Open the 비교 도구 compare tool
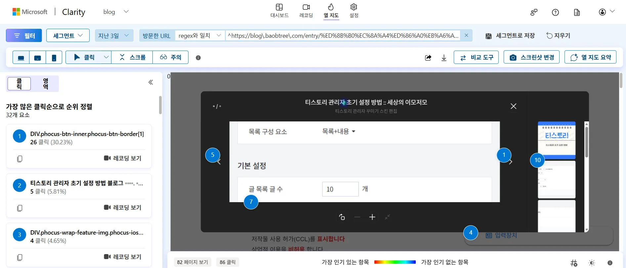 476,57
